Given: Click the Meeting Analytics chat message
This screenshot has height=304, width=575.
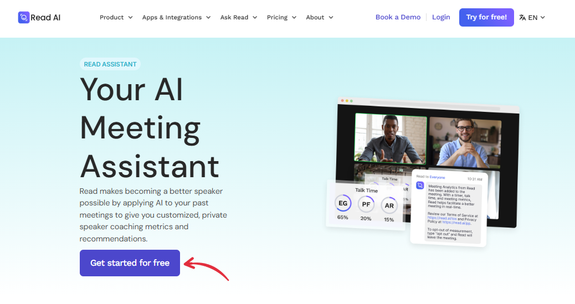Looking at the screenshot, I should click(x=452, y=214).
